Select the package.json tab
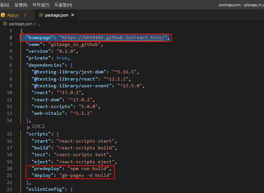Viewport: 264px width, 193px height. [x=57, y=15]
